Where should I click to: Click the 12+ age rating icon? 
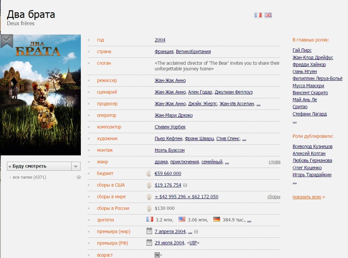pyautogui.click(x=158, y=255)
